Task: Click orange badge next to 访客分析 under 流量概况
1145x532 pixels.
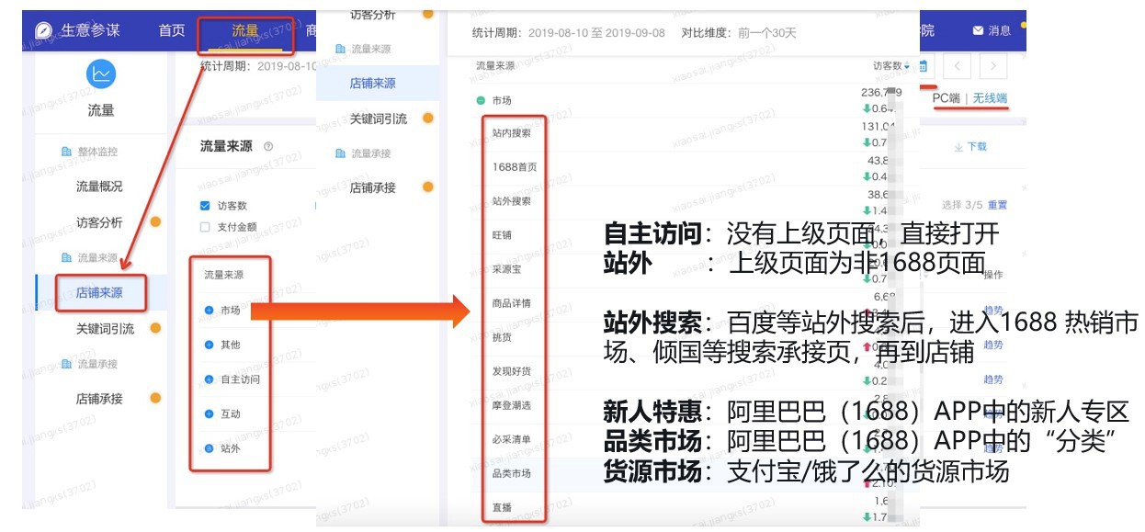Action: [155, 221]
